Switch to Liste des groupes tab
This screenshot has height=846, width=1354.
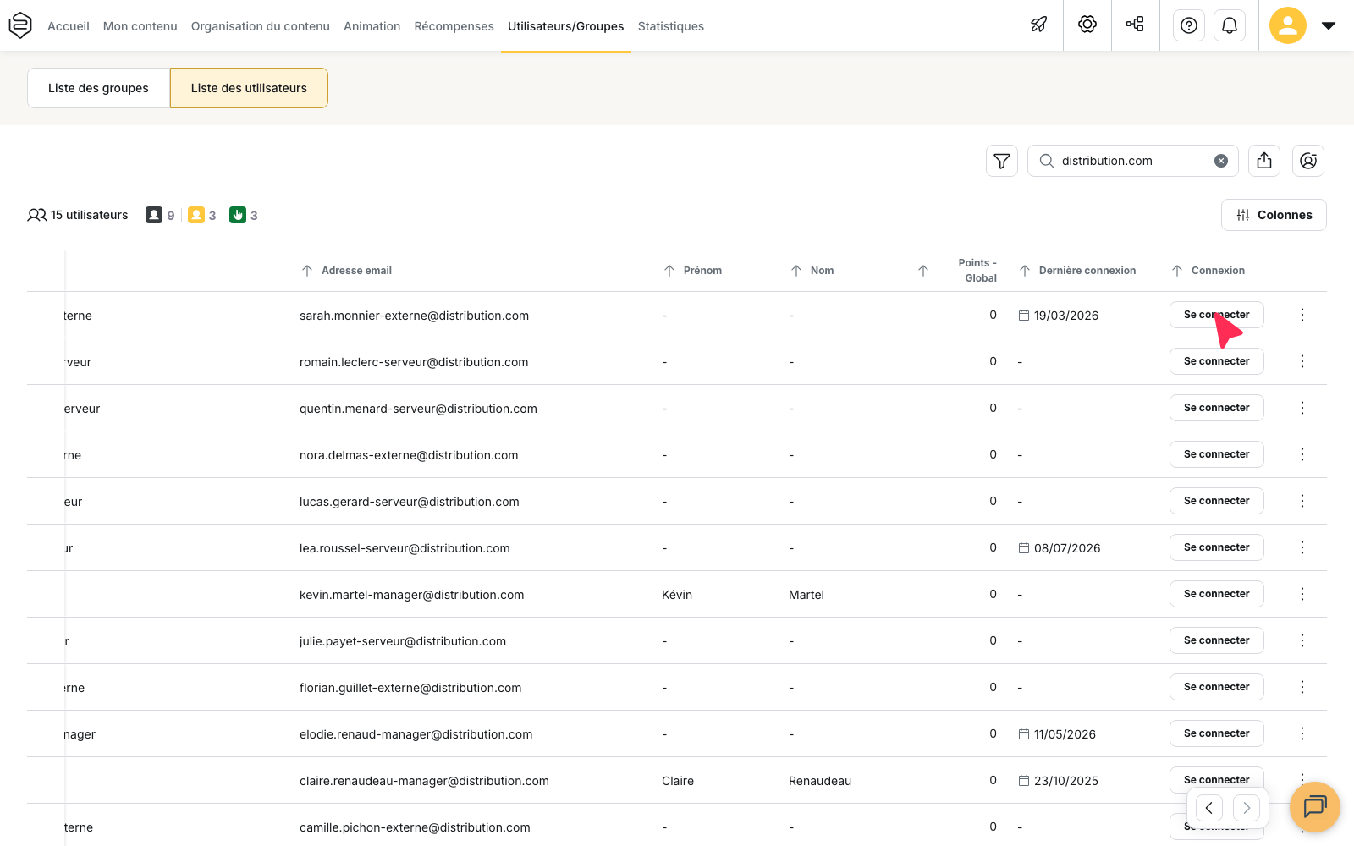[98, 88]
